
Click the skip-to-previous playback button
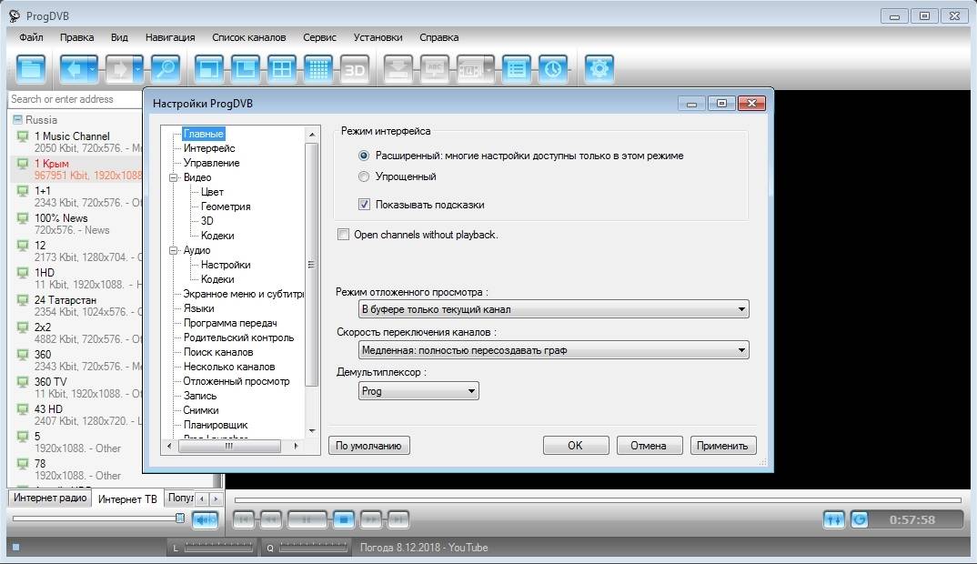[244, 519]
